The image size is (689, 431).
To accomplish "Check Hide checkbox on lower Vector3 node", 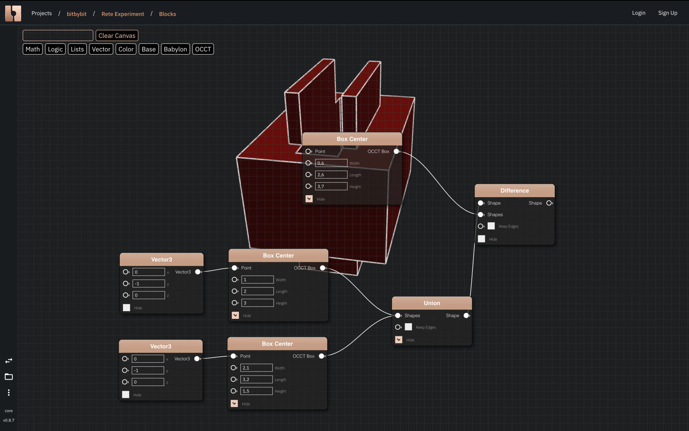I will 126,395.
